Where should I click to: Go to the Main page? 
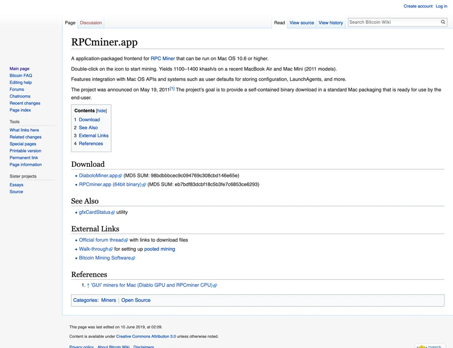(x=20, y=68)
